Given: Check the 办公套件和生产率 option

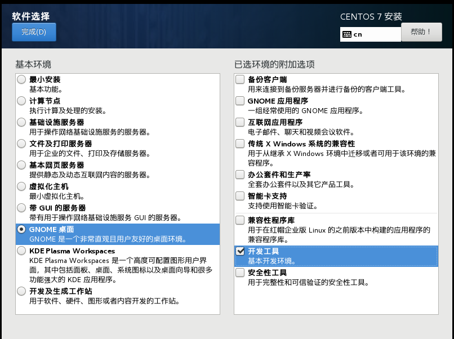Looking at the screenshot, I should click(240, 175).
